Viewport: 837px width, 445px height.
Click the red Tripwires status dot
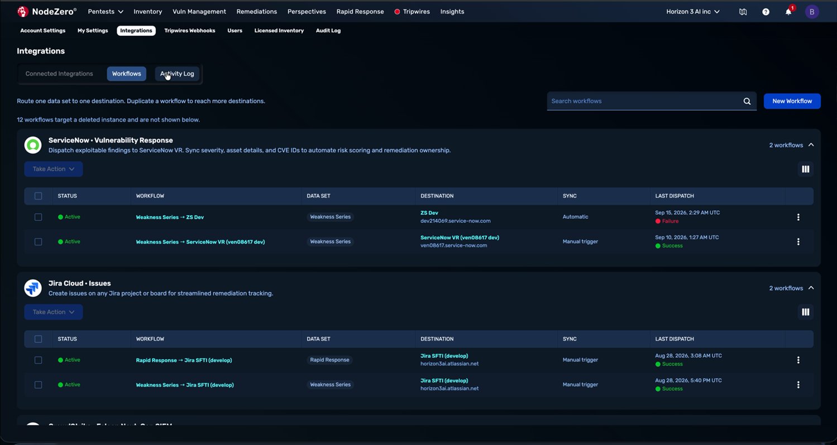coord(397,12)
